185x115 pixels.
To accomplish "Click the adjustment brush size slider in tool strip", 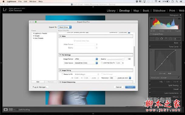I will 177,39.
